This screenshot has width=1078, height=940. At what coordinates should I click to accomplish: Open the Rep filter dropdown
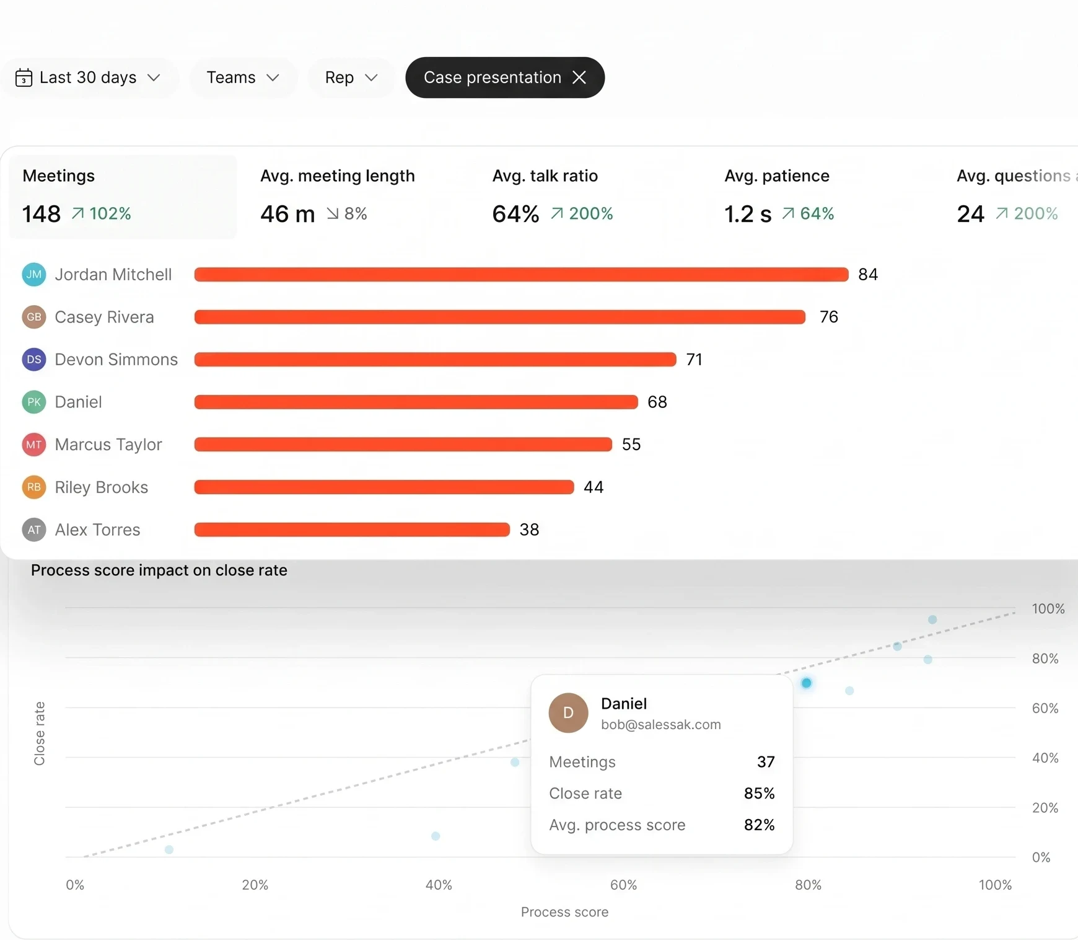coord(351,78)
